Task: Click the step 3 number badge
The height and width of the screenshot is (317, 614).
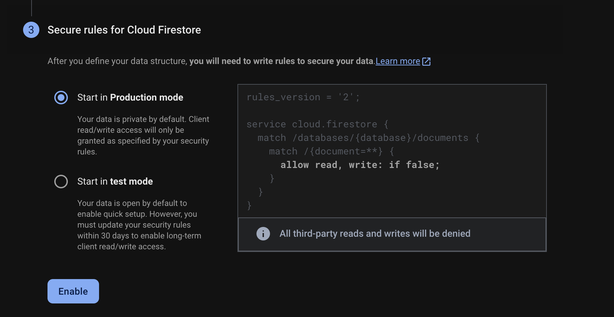Action: tap(31, 30)
